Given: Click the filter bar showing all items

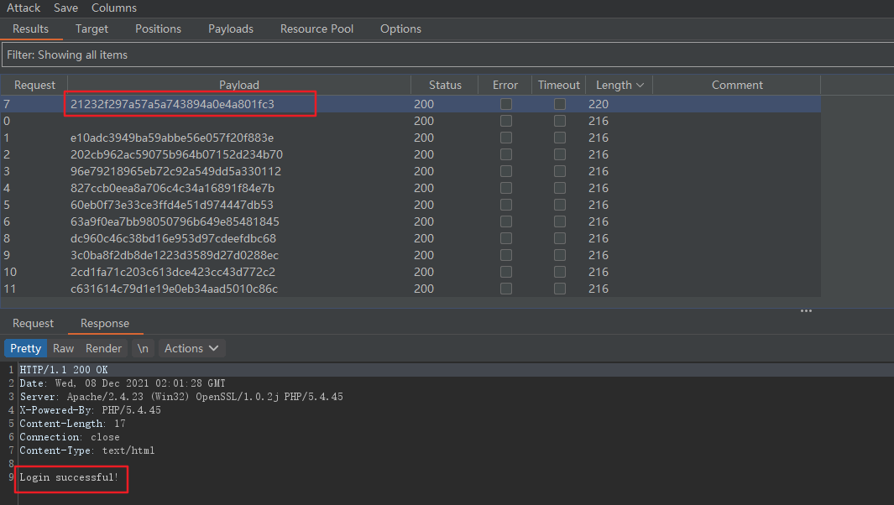Looking at the screenshot, I should point(445,55).
